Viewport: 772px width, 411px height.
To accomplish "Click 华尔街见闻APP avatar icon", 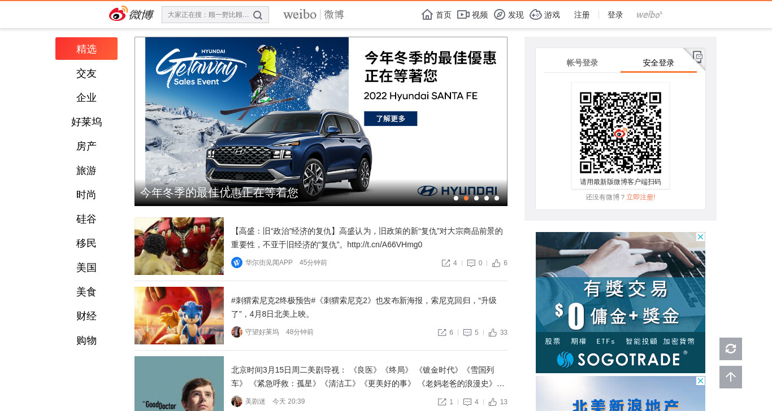I will tap(237, 263).
